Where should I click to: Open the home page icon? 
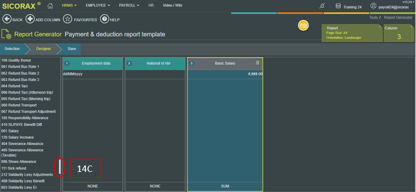(x=50, y=6)
